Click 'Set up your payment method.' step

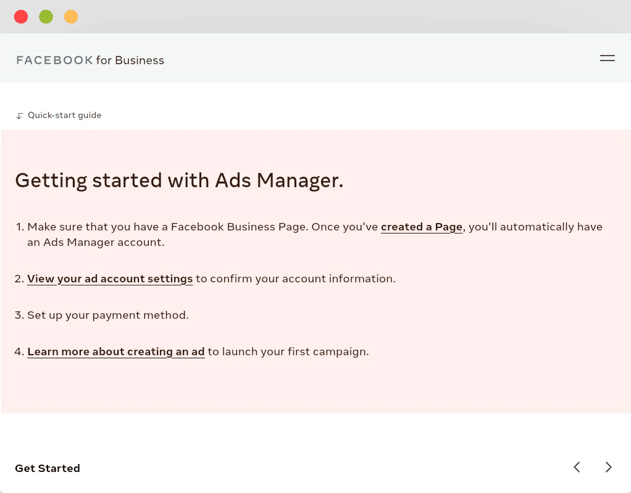[x=108, y=315]
